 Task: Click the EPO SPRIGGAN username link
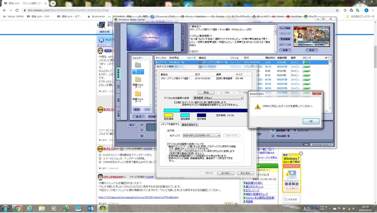click(x=113, y=177)
